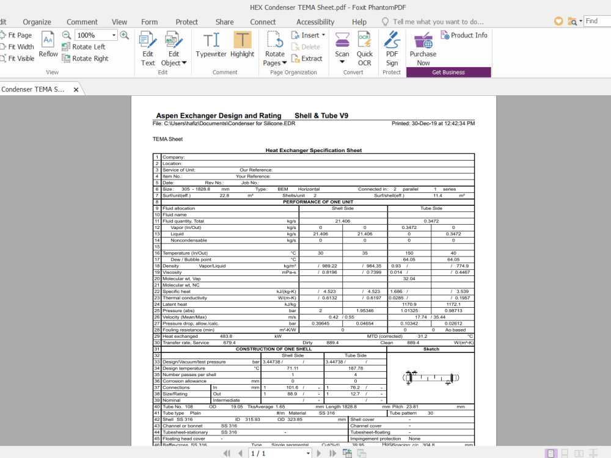Open the Help ribbon tab

(x=359, y=22)
